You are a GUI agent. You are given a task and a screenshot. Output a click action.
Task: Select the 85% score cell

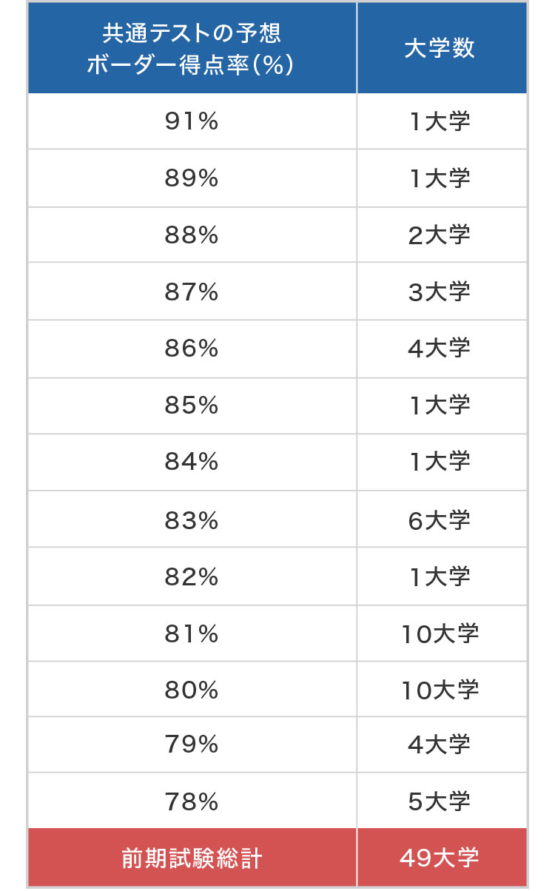[x=192, y=406]
